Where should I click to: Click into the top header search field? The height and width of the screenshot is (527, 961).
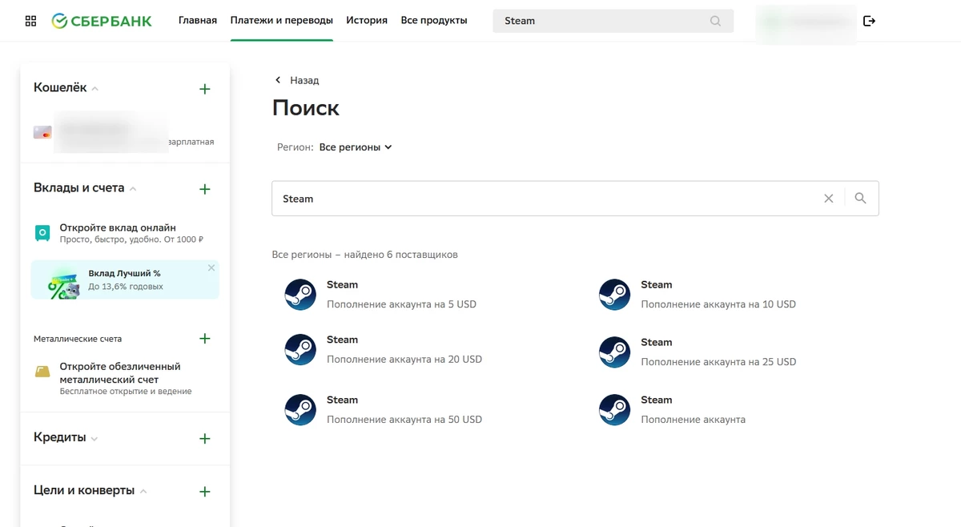(613, 21)
